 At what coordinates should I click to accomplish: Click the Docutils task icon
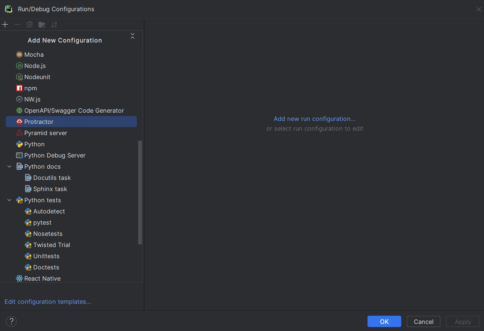click(28, 178)
